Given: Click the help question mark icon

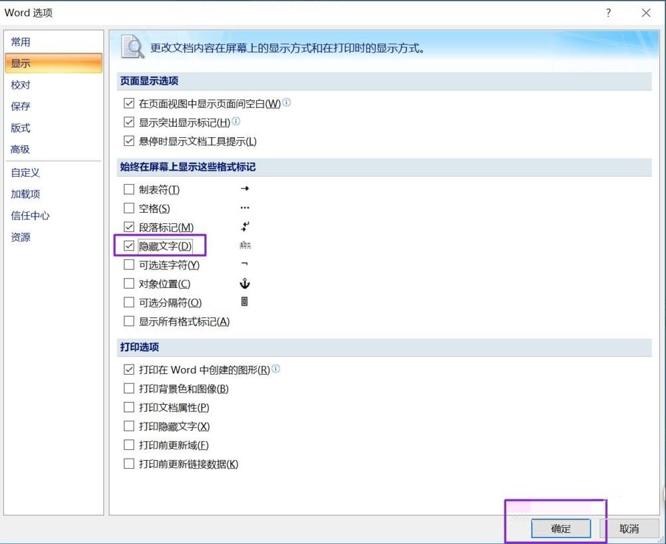Looking at the screenshot, I should [608, 13].
